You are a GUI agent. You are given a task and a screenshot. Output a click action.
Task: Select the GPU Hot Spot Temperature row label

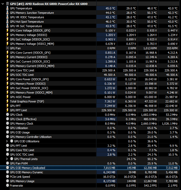click(x=27, y=22)
